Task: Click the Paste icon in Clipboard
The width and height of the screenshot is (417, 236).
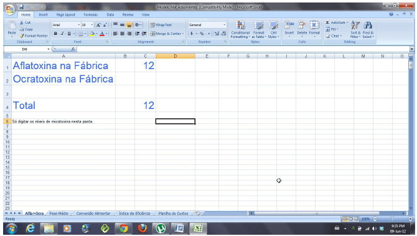Action: tap(12, 26)
